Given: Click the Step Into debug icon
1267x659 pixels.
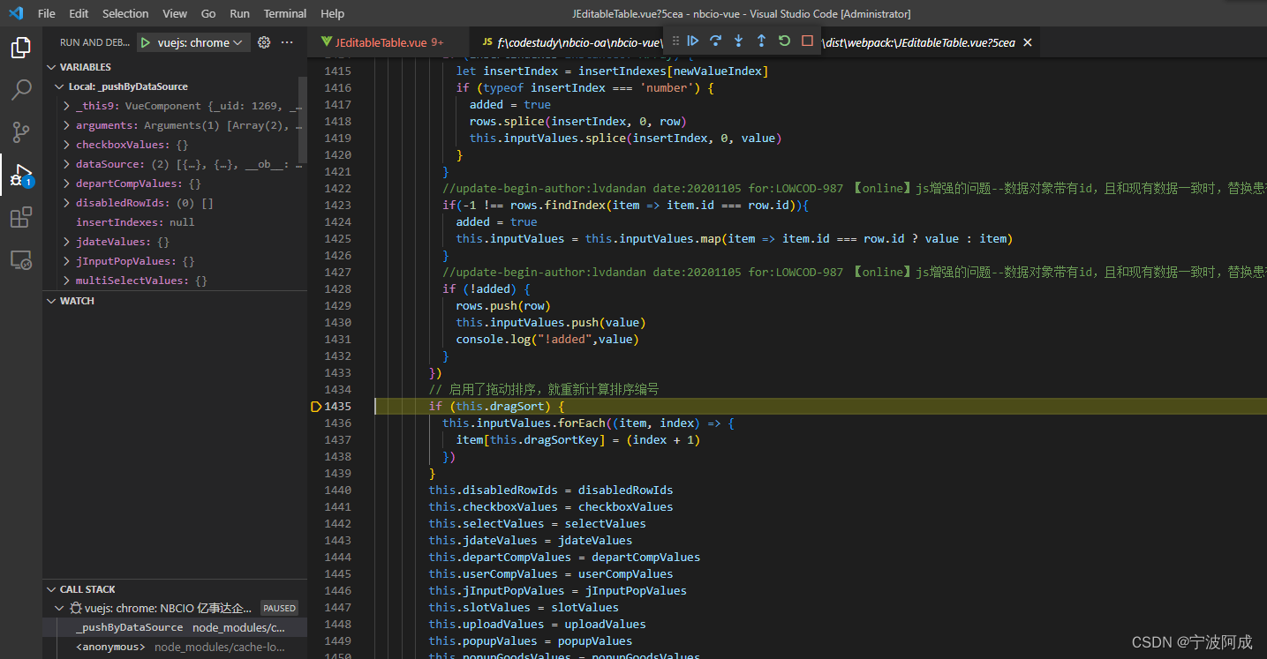Looking at the screenshot, I should click(x=739, y=41).
